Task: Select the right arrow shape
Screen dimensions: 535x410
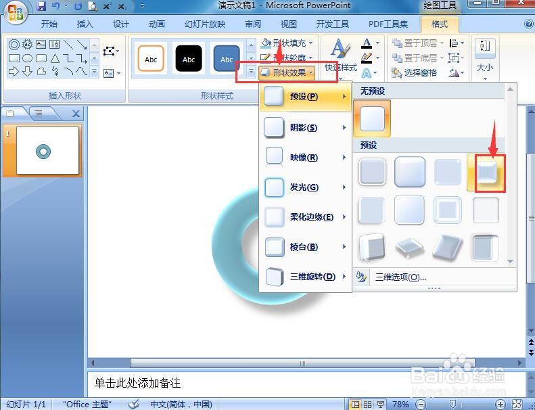Action: tap(14, 71)
